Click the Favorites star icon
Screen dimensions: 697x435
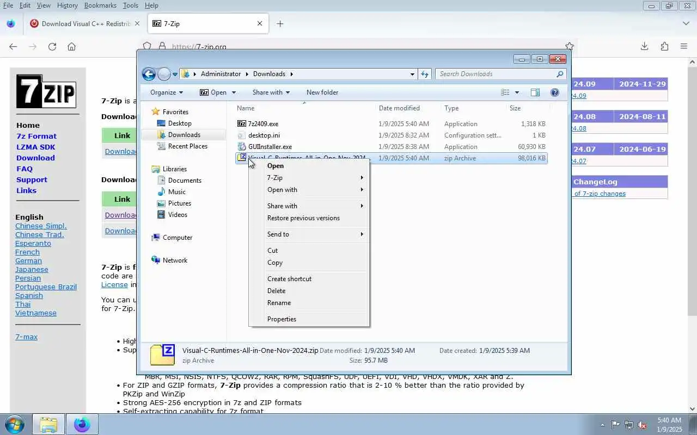tap(156, 111)
